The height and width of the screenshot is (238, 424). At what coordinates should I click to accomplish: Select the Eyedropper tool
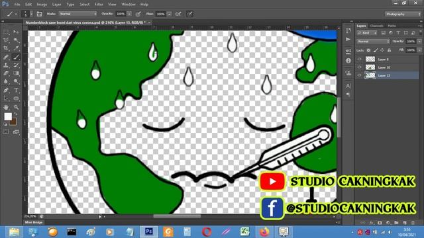[16, 48]
